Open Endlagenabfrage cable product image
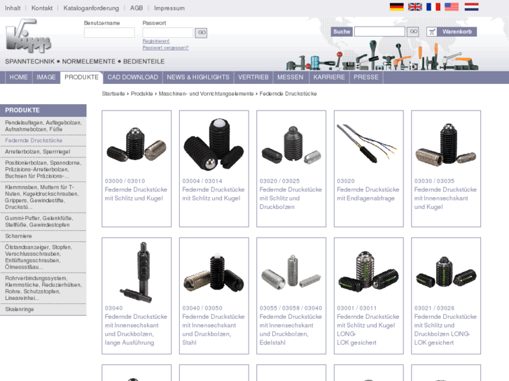Image resolution: width=509 pixels, height=381 pixels. pos(368,143)
